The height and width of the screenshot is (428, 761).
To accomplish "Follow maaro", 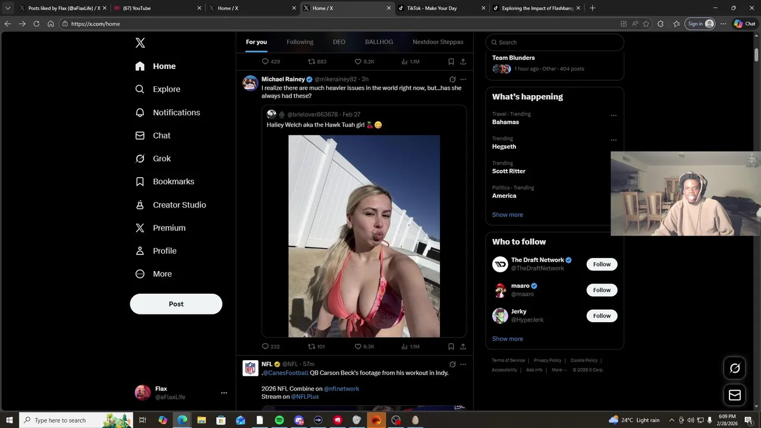I will click(x=602, y=290).
